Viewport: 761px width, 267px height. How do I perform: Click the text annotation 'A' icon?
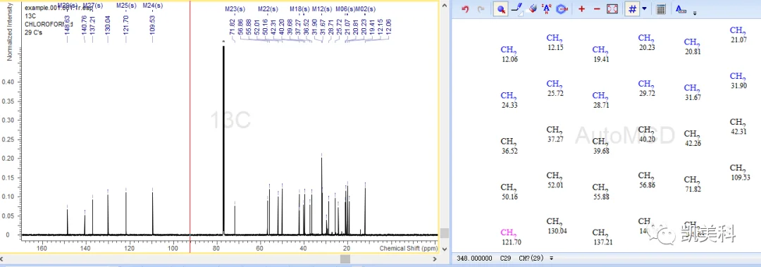tap(681, 8)
